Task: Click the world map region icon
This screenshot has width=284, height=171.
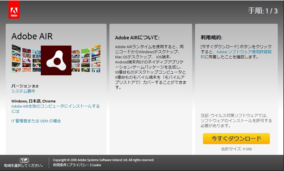Action: (24, 160)
